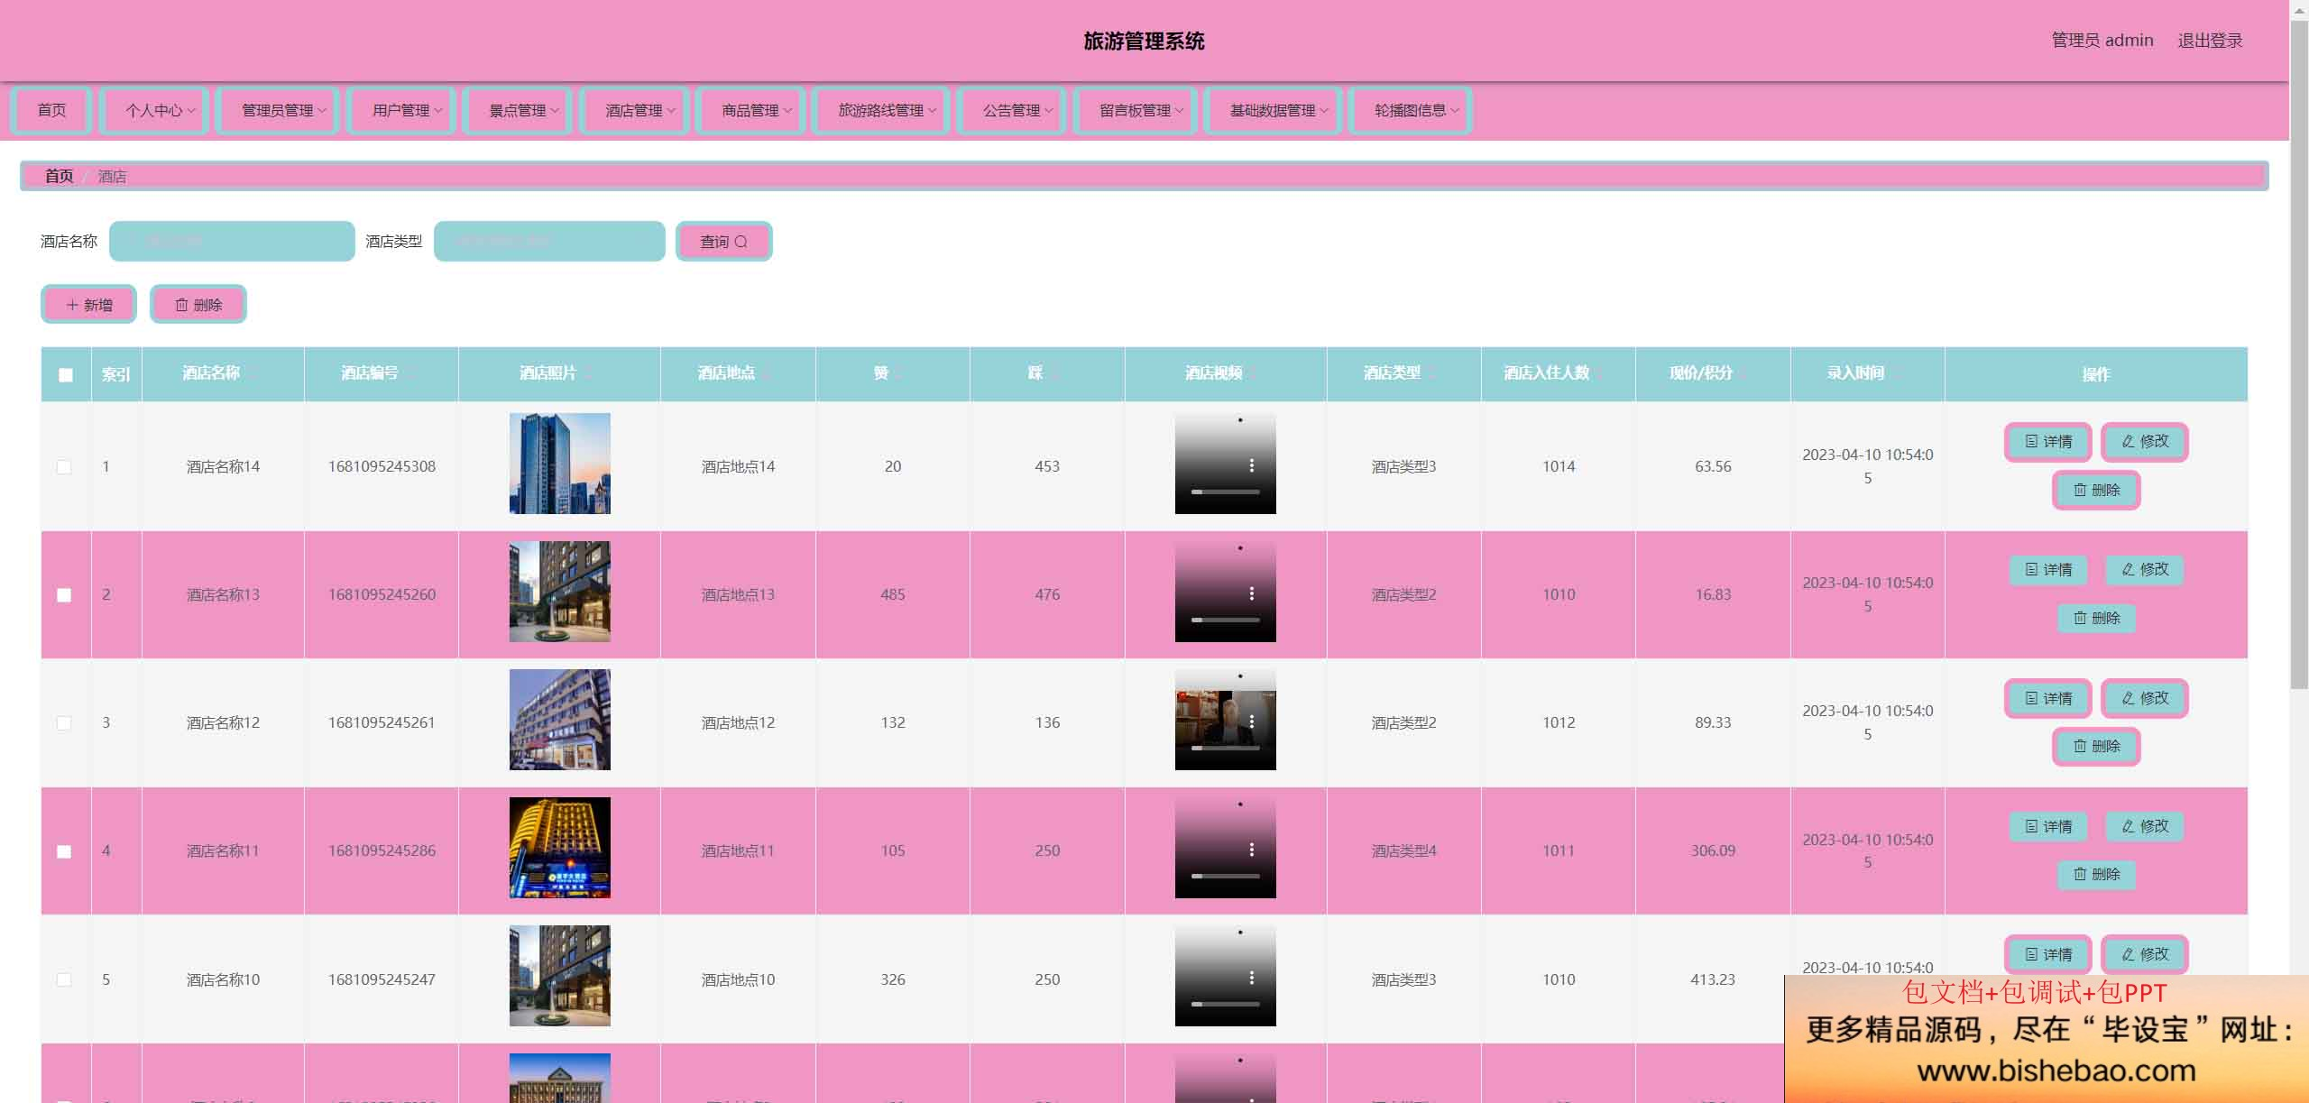Click 修改 pencil icon for 酒店名称10
This screenshot has width=2309, height=1103.
point(2128,954)
